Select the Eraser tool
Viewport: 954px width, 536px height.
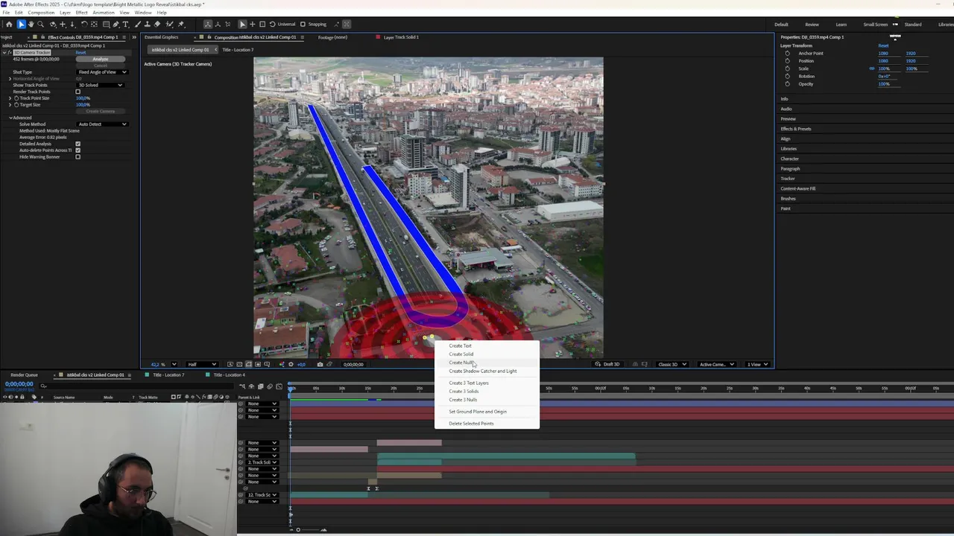point(157,24)
